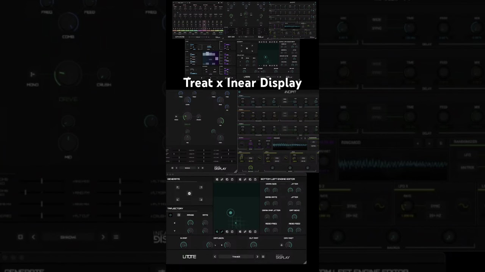Click Litote XY pad large puck
This screenshot has height=272, width=485.
[x=230, y=213]
